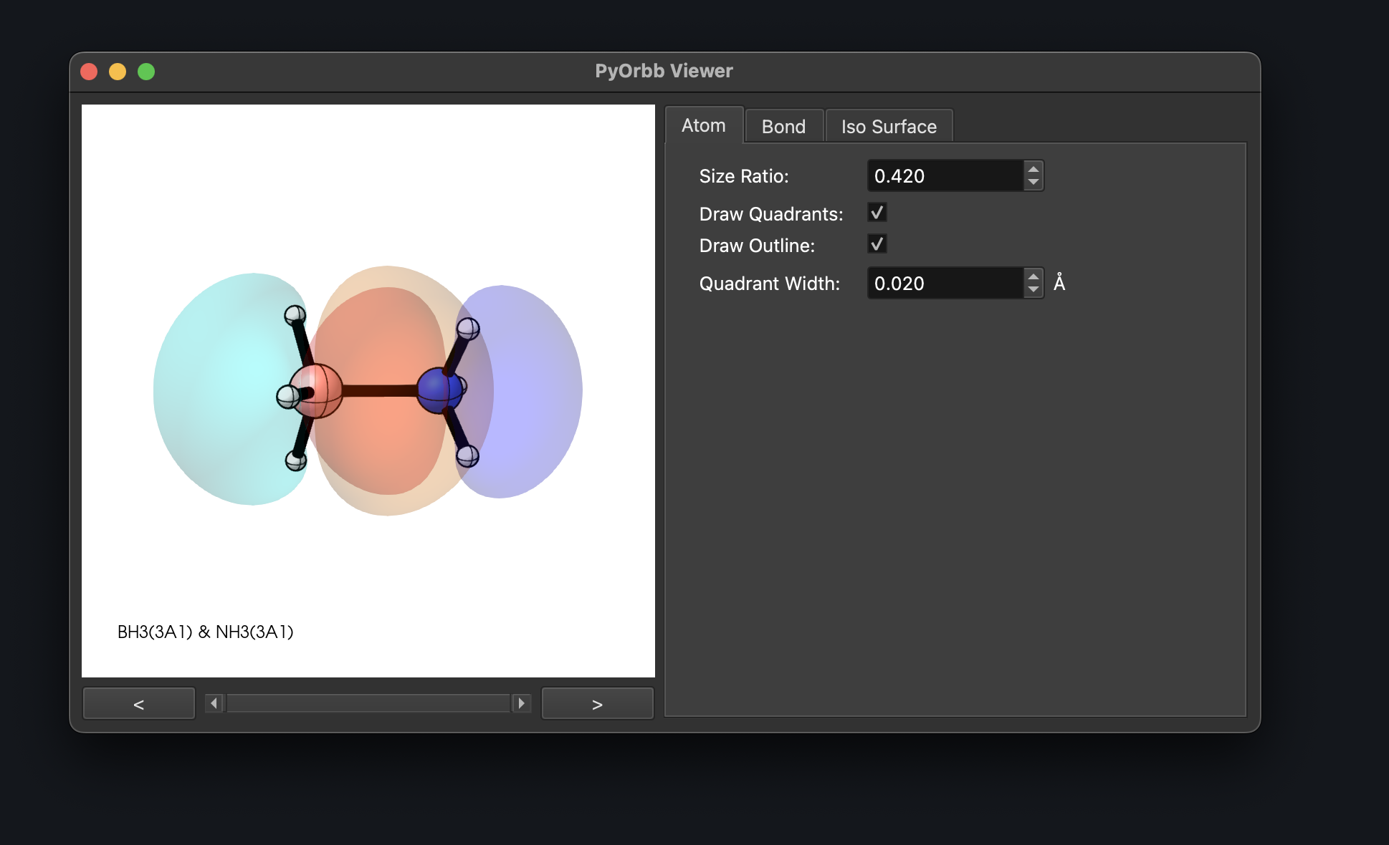Decrease the Quadrant Width with the down arrow
This screenshot has width=1389, height=845.
tap(1033, 289)
